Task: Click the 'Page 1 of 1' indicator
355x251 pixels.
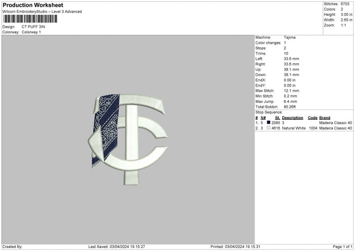Action: click(x=343, y=247)
